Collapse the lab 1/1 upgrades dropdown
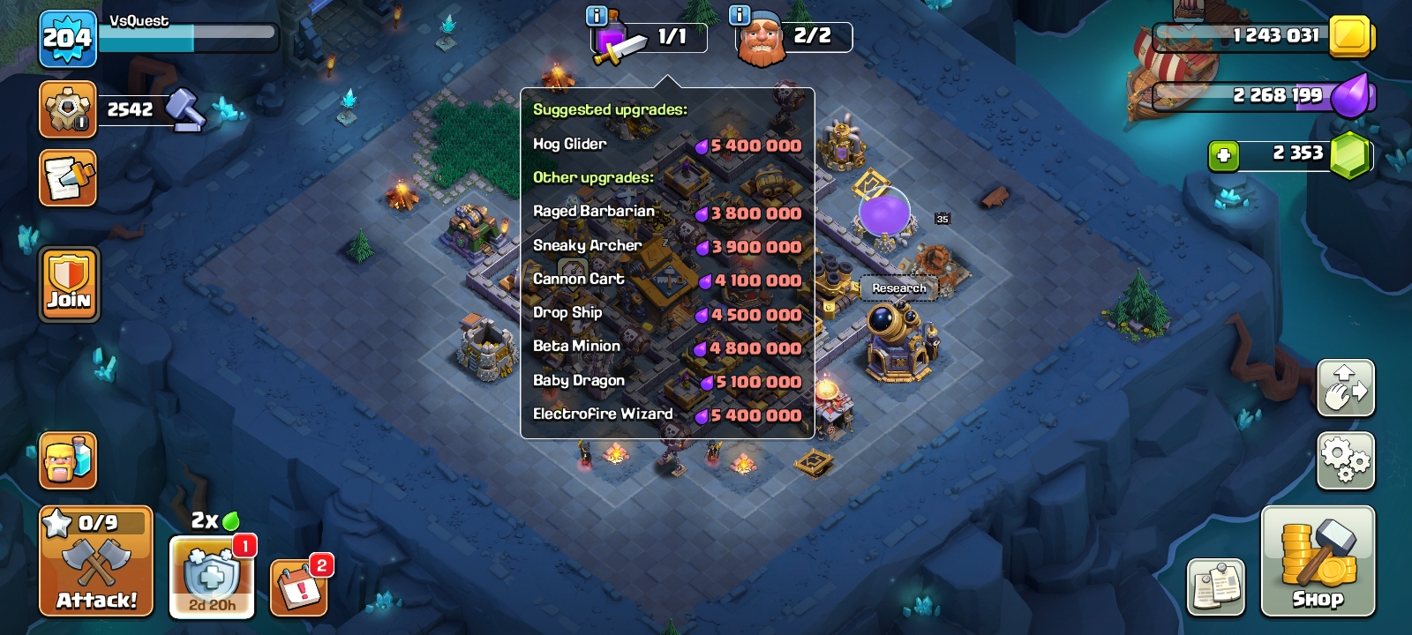This screenshot has height=635, width=1412. 650,38
